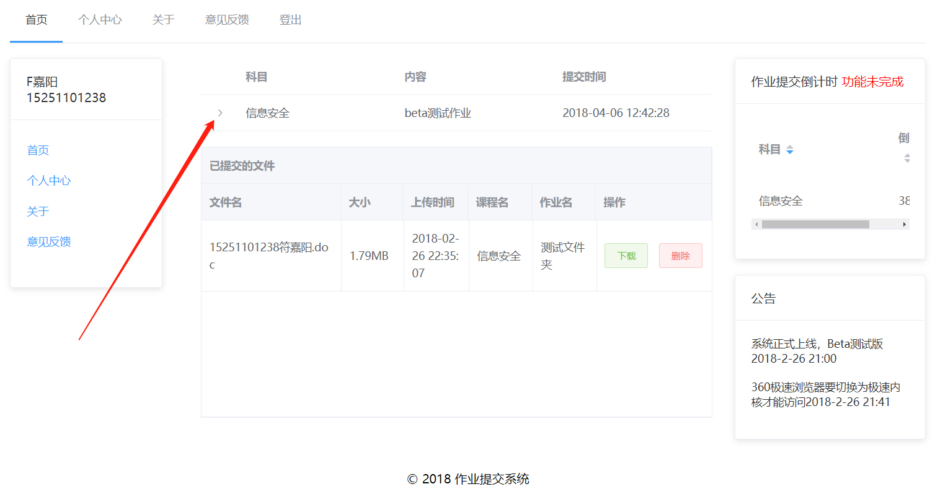
Task: Delete the submitted file with 删除 button
Action: pyautogui.click(x=680, y=256)
